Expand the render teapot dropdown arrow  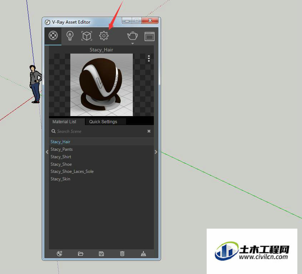click(x=132, y=44)
